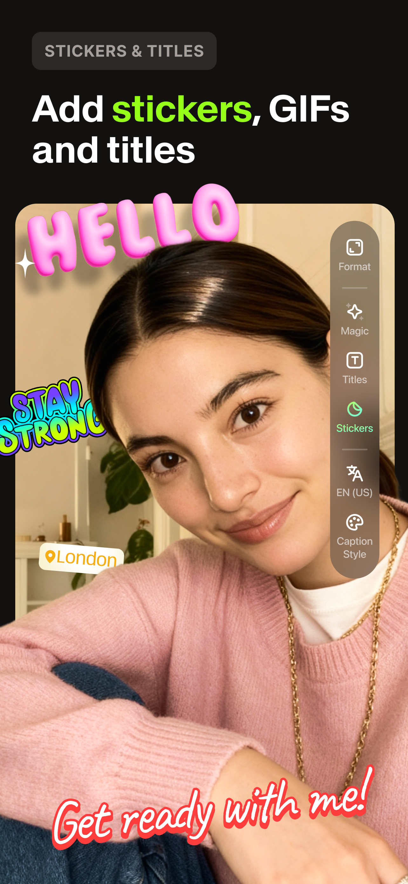Select the pink HELLO sticker
The width and height of the screenshot is (408, 884).
[133, 230]
